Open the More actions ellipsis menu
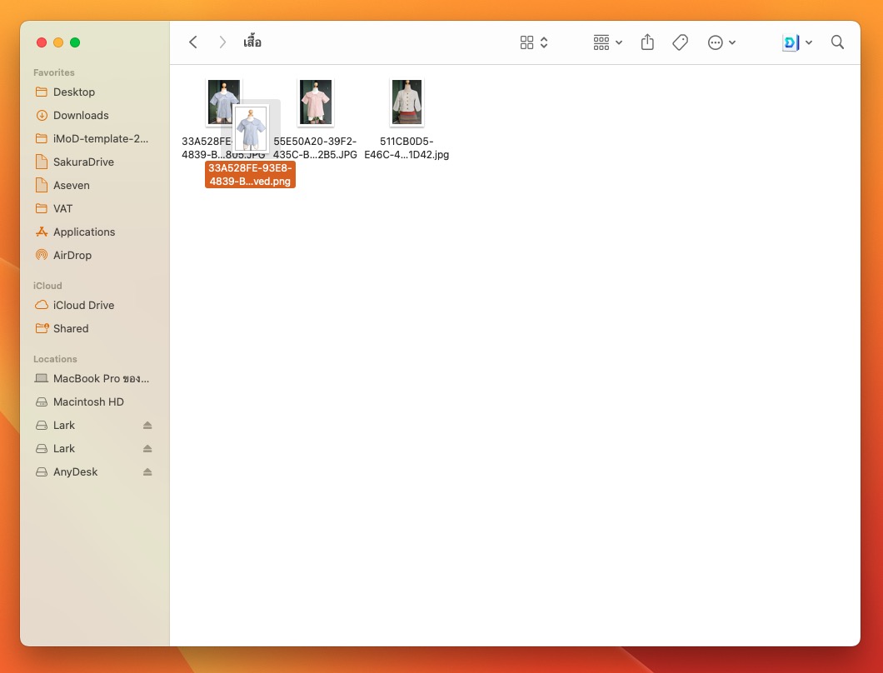This screenshot has height=673, width=883. coord(721,42)
